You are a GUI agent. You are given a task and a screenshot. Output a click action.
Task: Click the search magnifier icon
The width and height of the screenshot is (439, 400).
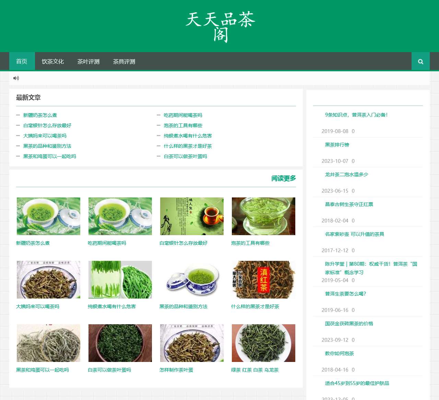[420, 61]
